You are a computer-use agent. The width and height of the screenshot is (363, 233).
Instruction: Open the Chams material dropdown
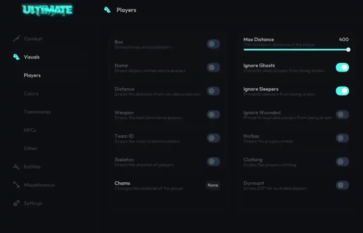(213, 185)
